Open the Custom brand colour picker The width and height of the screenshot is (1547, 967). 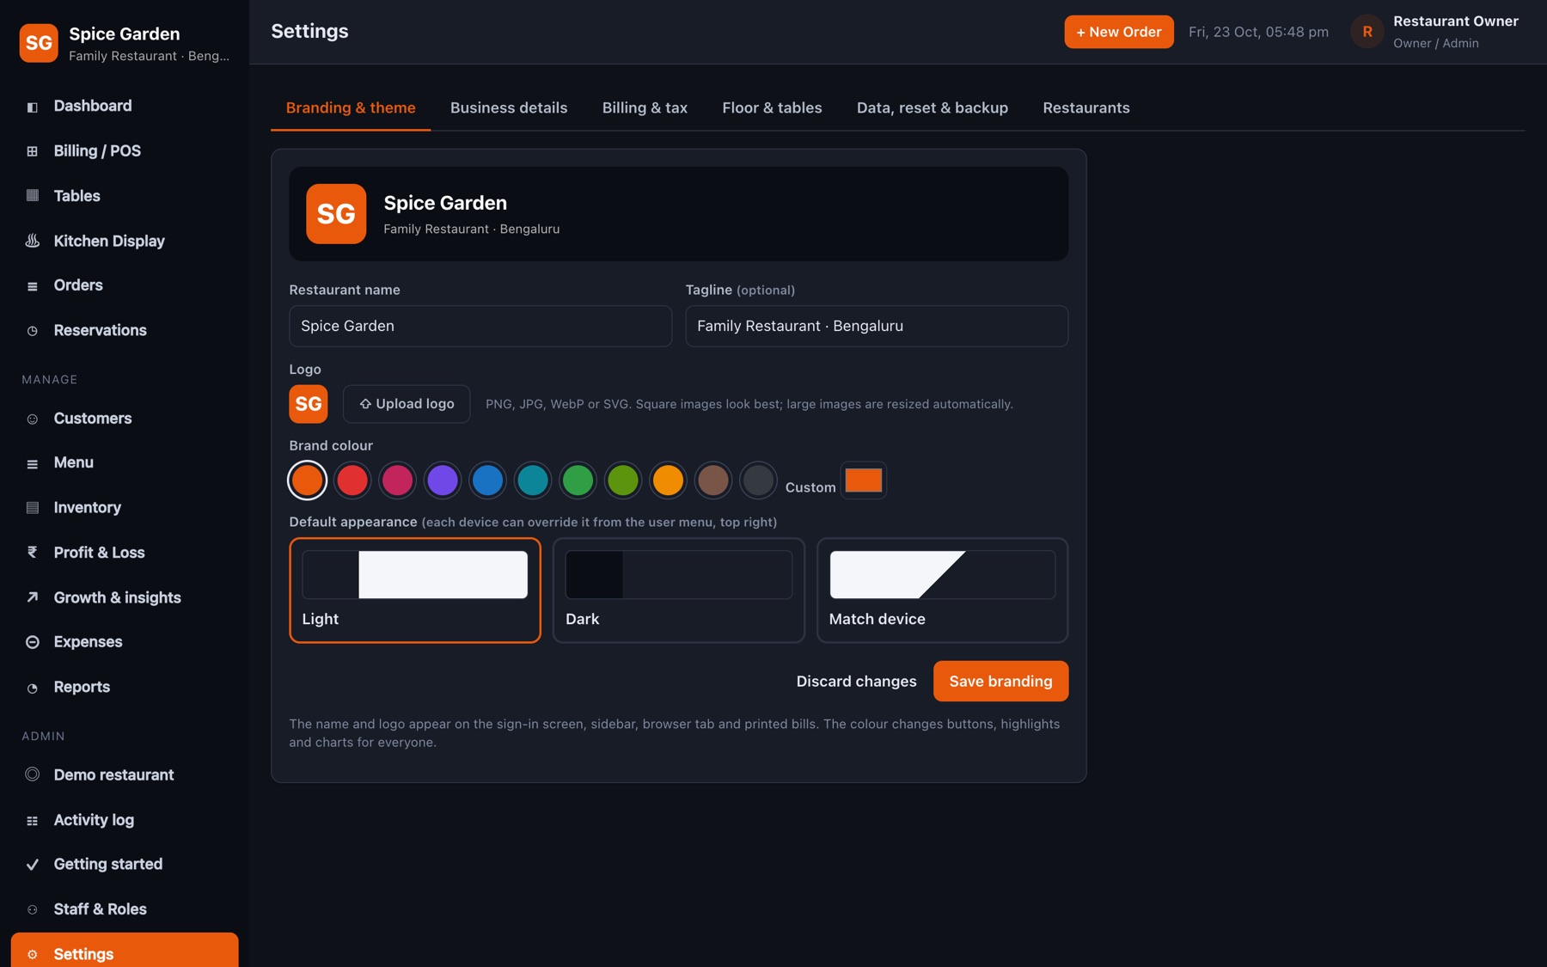tap(864, 480)
